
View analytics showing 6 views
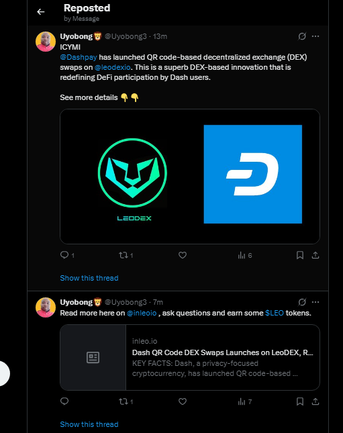coord(245,256)
